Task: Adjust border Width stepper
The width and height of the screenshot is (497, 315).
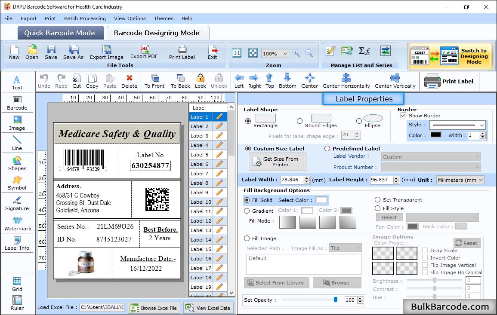Action: [x=483, y=135]
